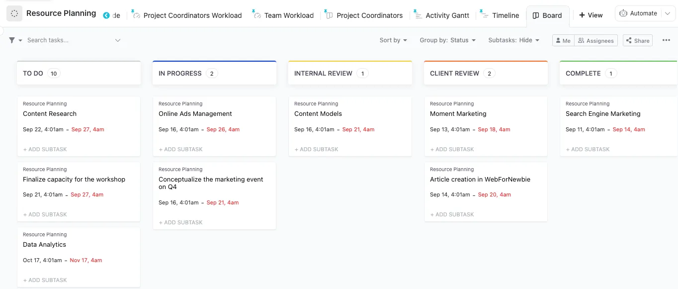Click due date Sep 26 on Online Ads Management
The image size is (678, 289).
[x=223, y=129]
